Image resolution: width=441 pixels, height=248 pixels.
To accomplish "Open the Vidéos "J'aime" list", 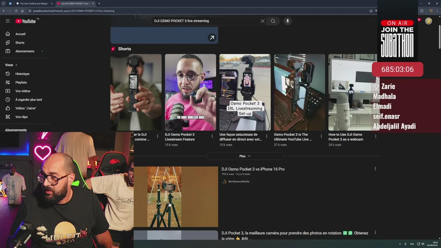I will tap(26, 108).
